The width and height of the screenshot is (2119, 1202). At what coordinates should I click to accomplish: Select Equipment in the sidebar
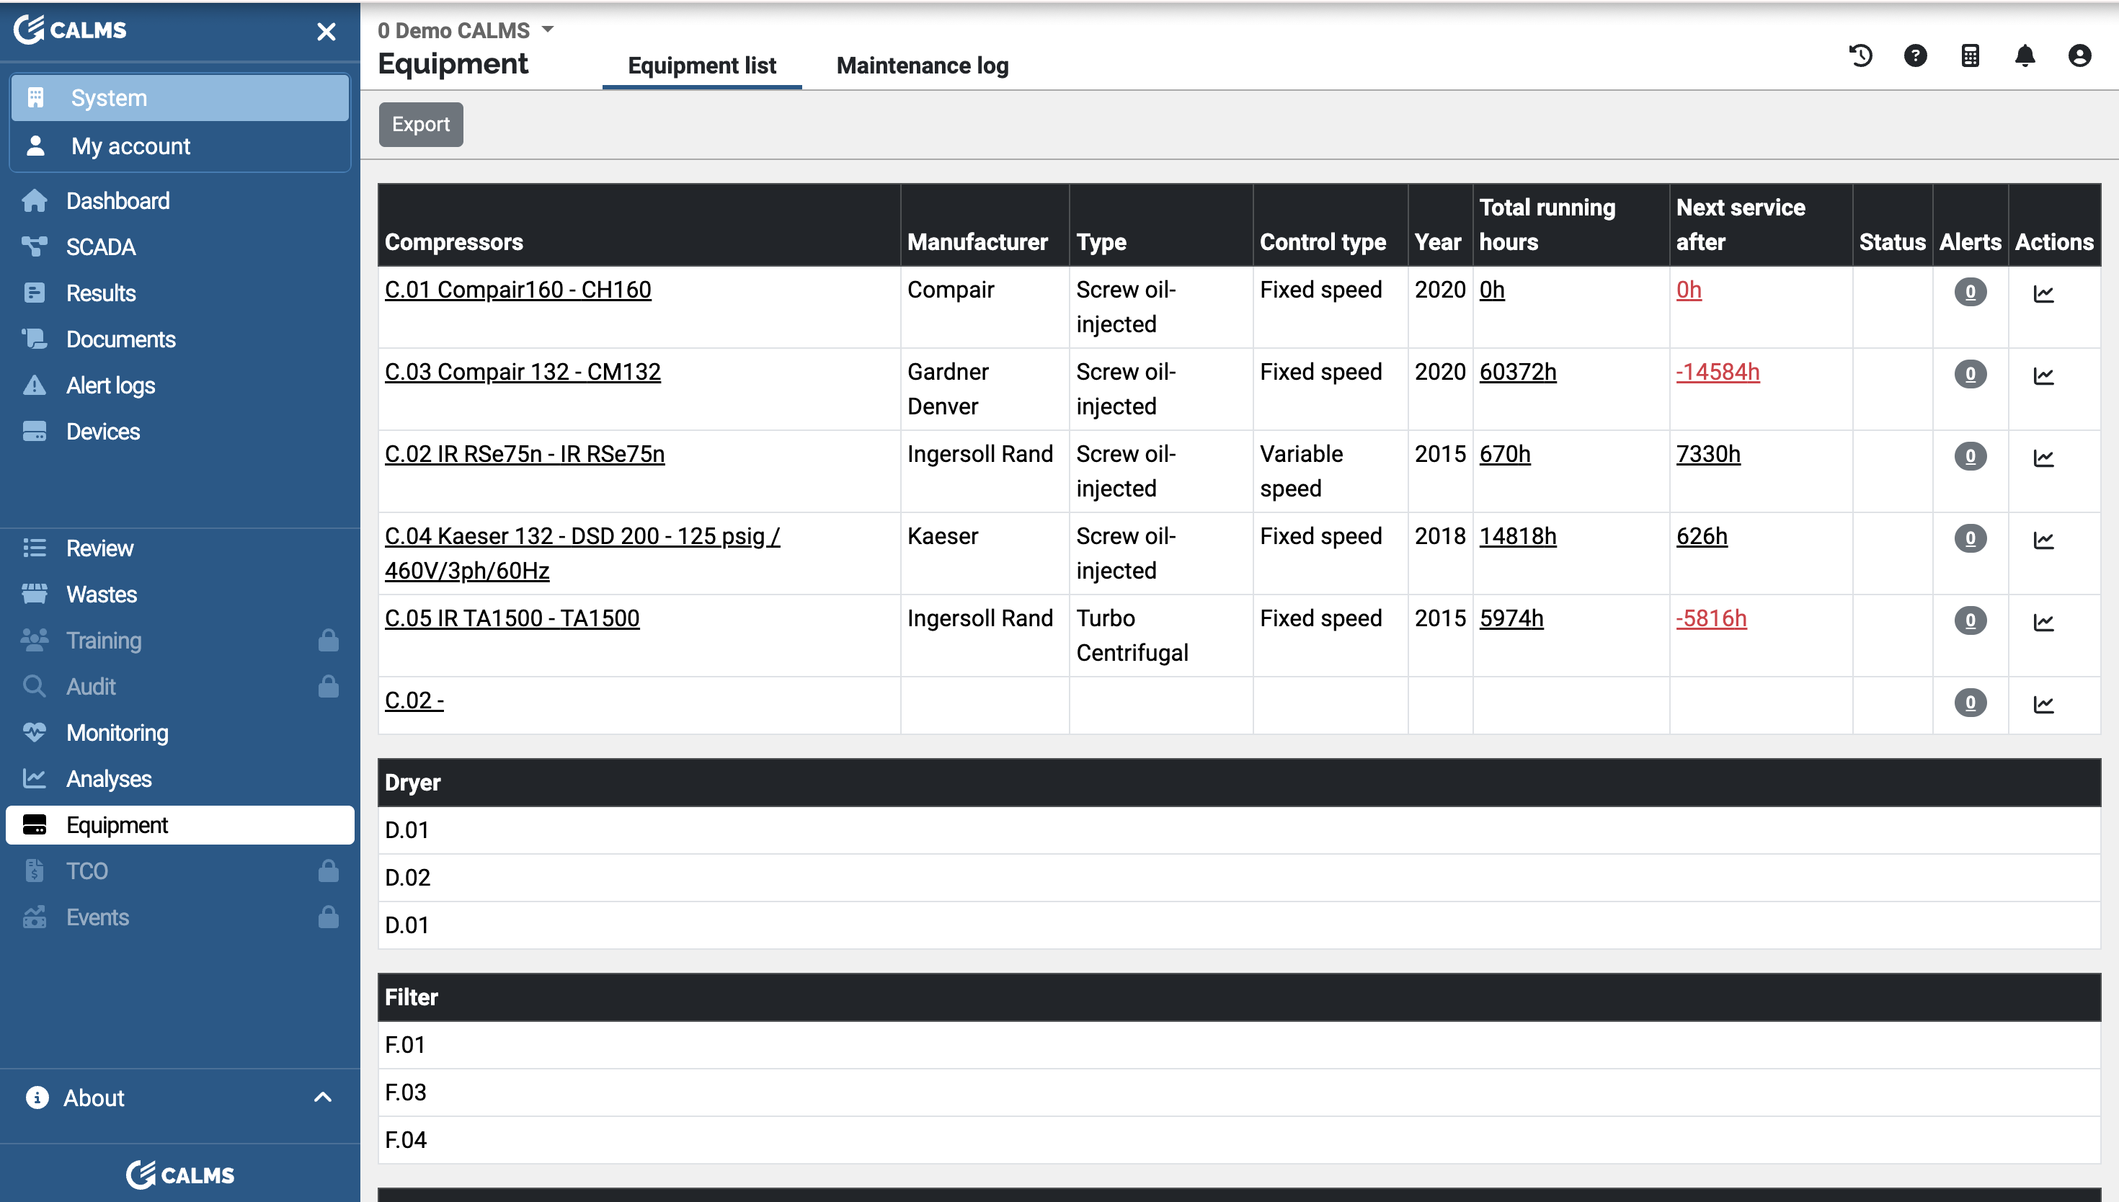point(180,824)
